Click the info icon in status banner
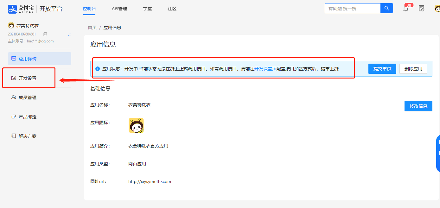 click(x=98, y=69)
